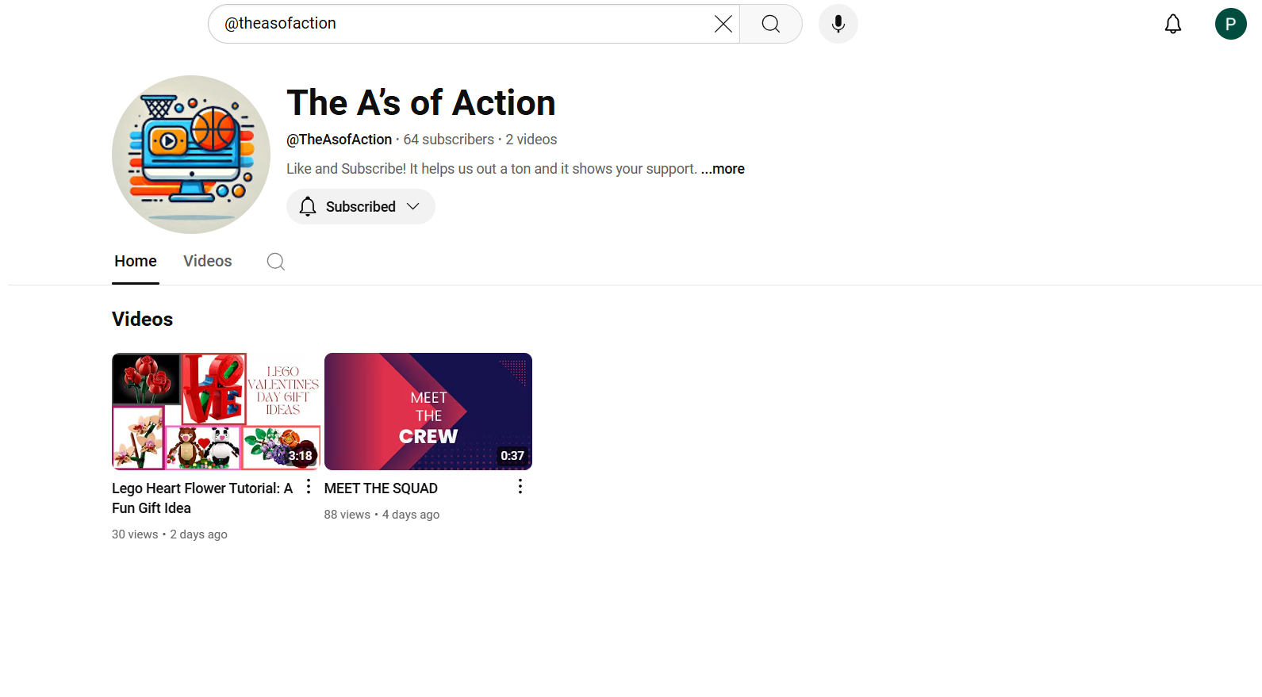The height and width of the screenshot is (697, 1262).
Task: Click the '2 videos' count text
Action: (x=531, y=140)
